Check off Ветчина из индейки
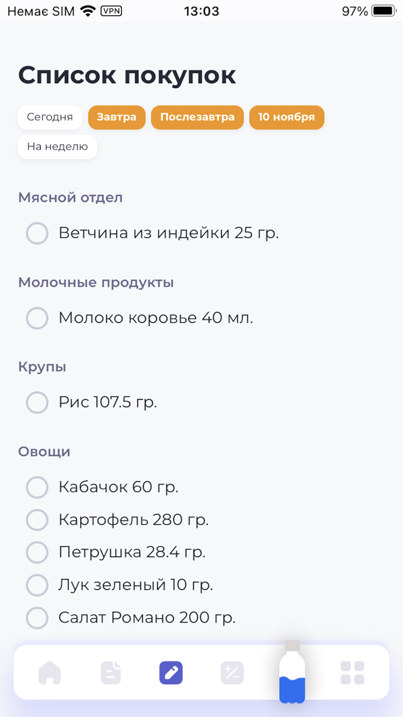 pos(37,233)
